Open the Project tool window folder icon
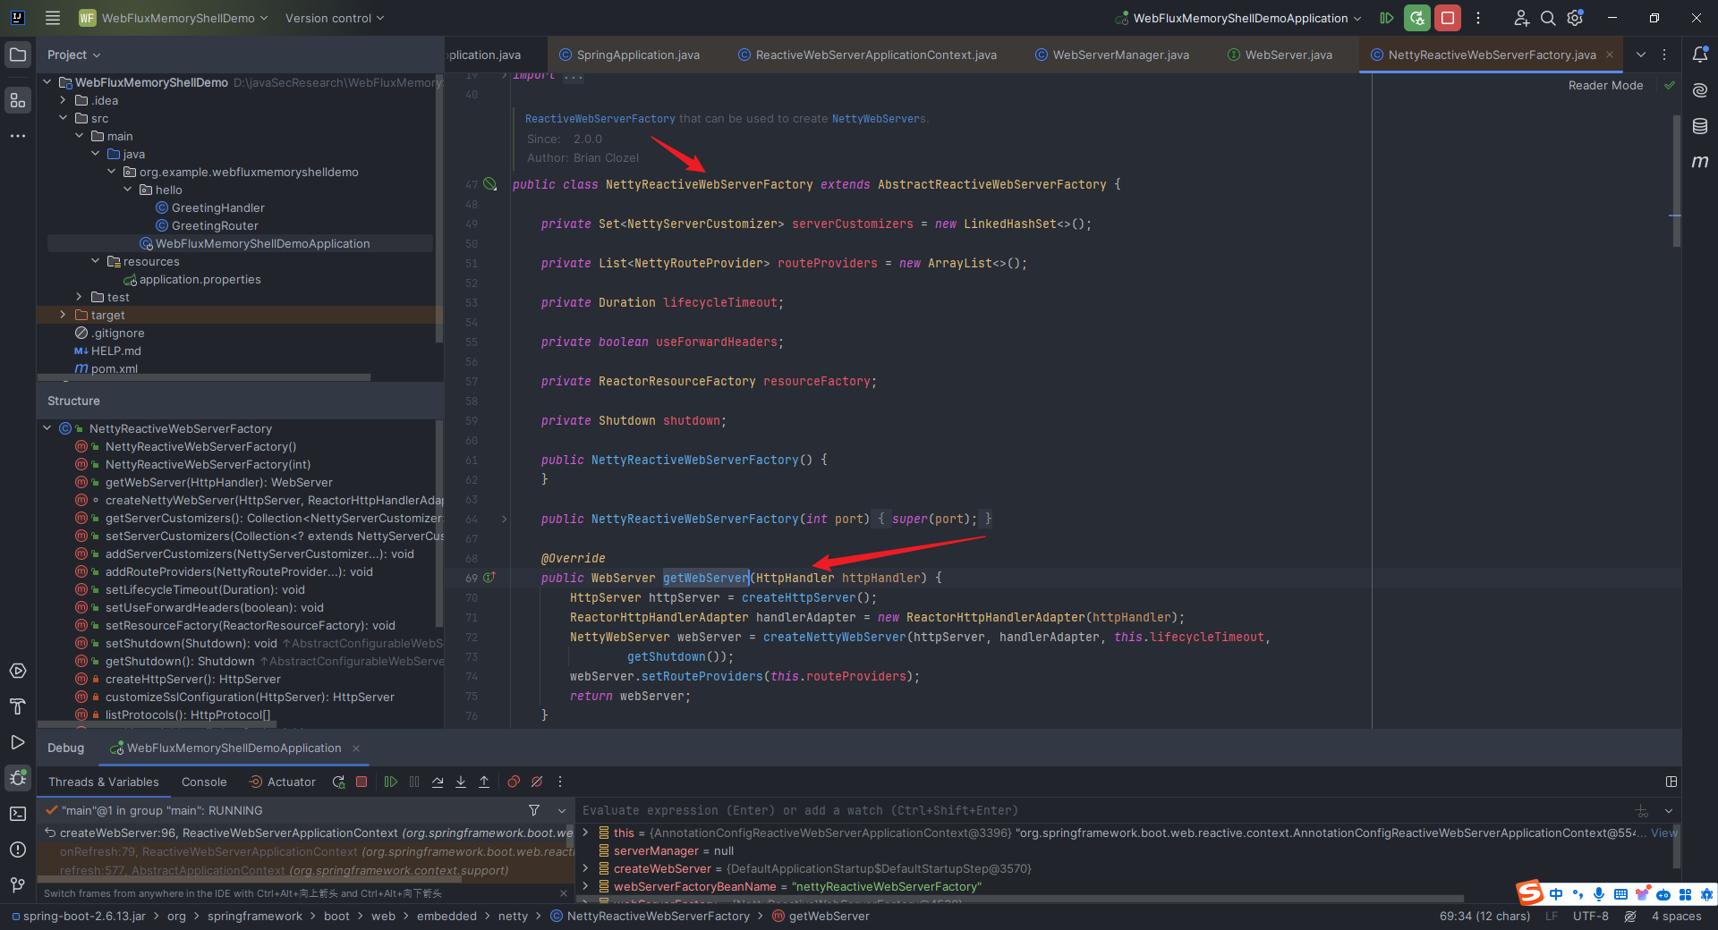The height and width of the screenshot is (930, 1718). [x=18, y=55]
